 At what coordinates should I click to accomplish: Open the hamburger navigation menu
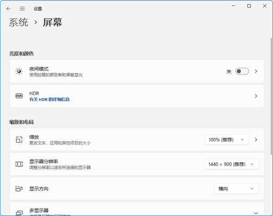click(x=22, y=8)
